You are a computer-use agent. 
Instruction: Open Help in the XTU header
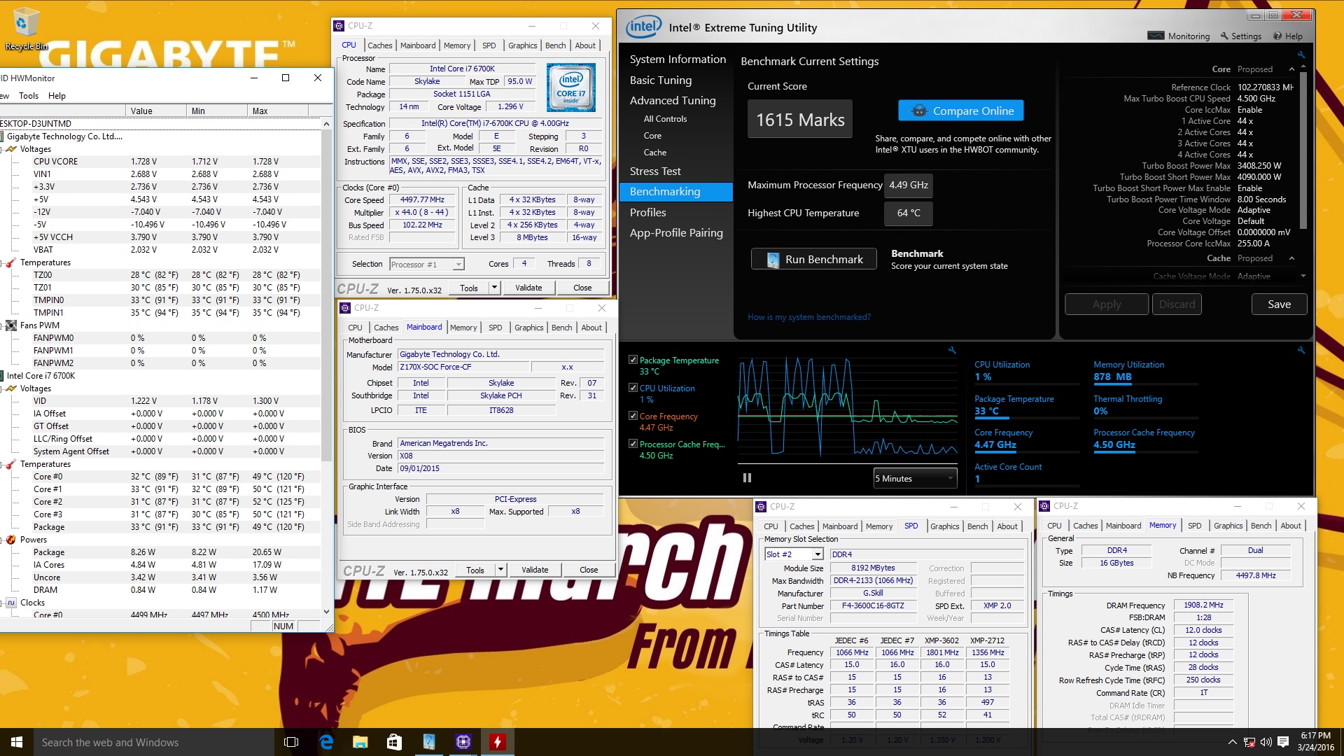tap(1288, 36)
